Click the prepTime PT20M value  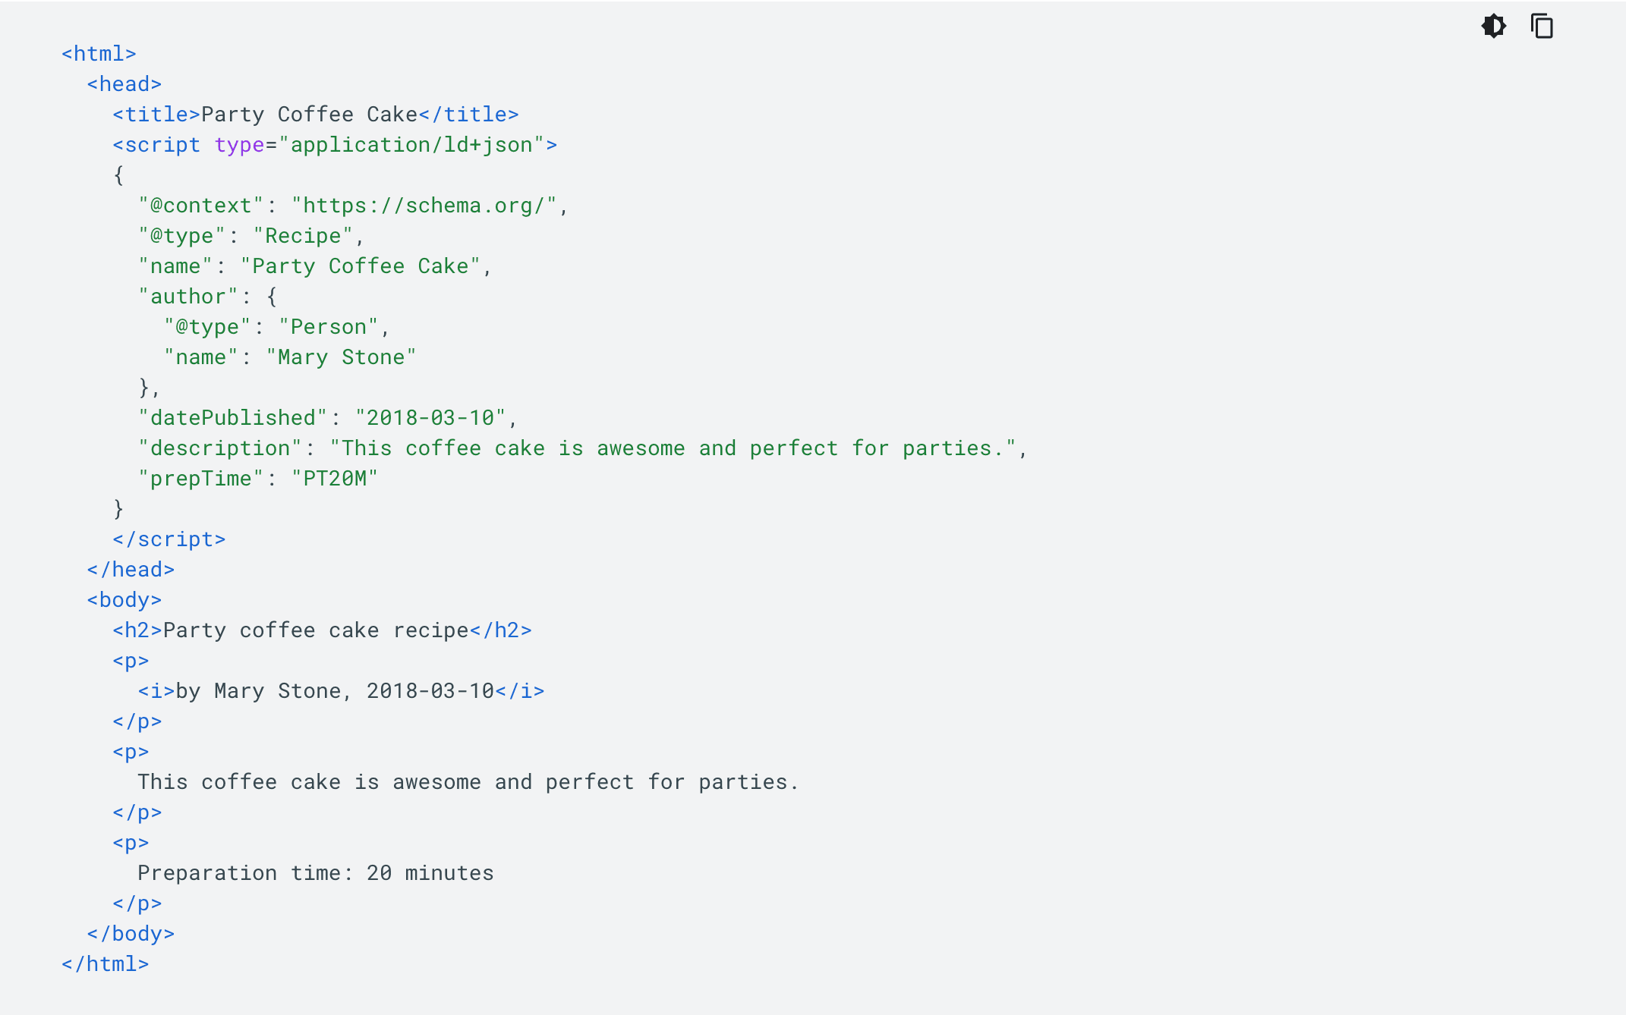pyautogui.click(x=335, y=479)
